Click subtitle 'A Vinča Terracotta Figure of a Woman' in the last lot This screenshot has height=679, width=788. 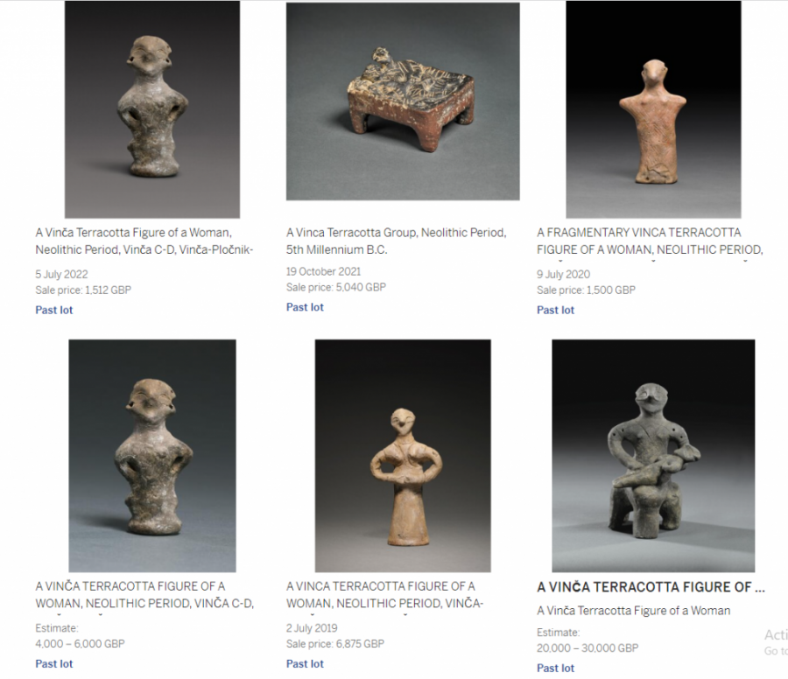[633, 611]
